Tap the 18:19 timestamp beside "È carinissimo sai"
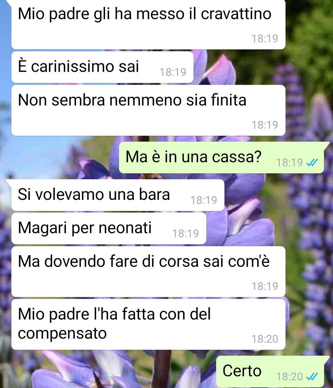The image size is (333, 388). pyautogui.click(x=173, y=72)
